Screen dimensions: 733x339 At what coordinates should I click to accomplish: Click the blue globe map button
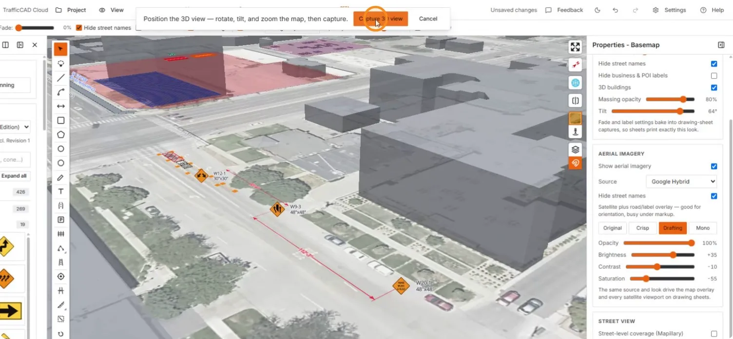pyautogui.click(x=575, y=83)
